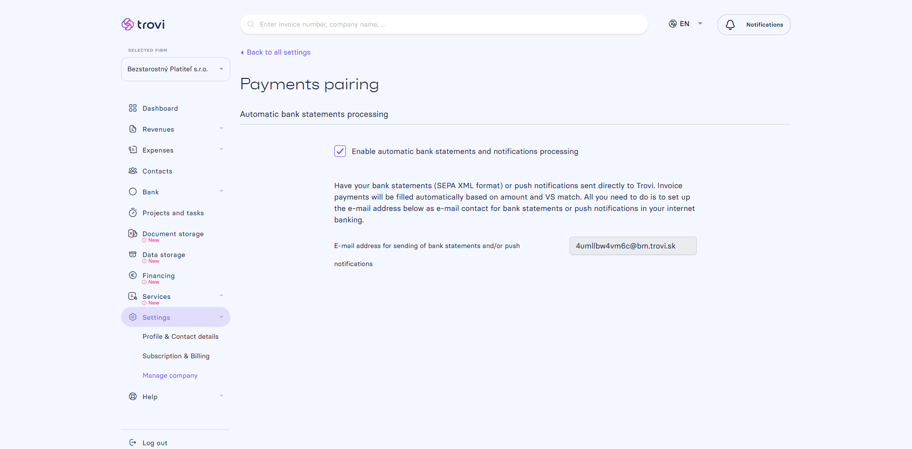Open Manage company settings

pyautogui.click(x=170, y=375)
